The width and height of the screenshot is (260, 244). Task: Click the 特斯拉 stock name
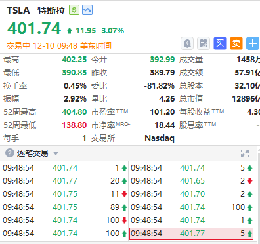click(51, 10)
